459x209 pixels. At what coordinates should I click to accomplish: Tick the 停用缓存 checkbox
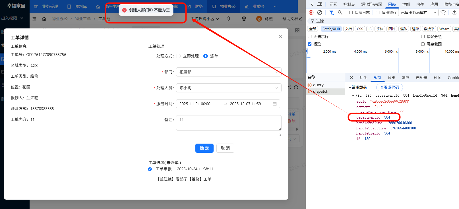click(378, 13)
